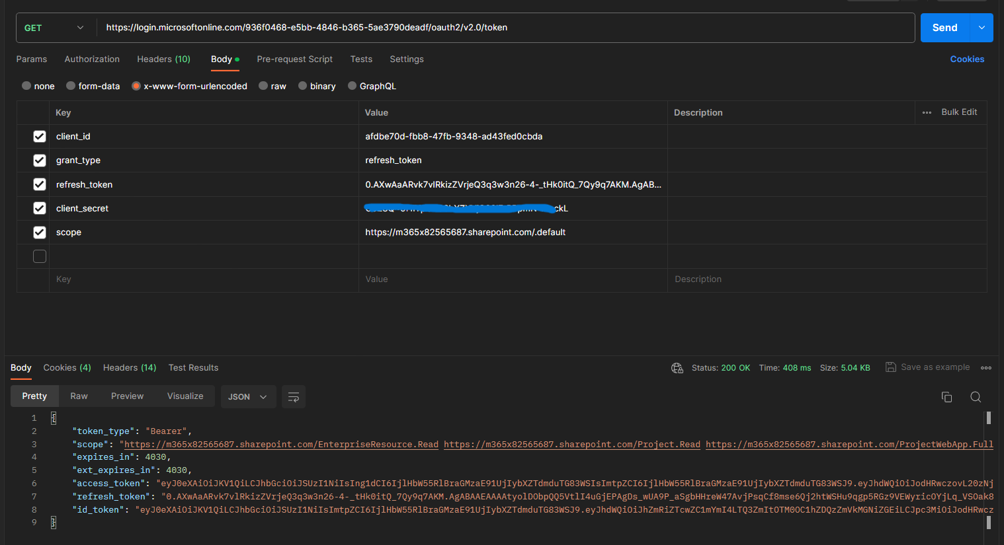Toggle the wrap lines icon
Screen dimensions: 1004x545
(294, 396)
